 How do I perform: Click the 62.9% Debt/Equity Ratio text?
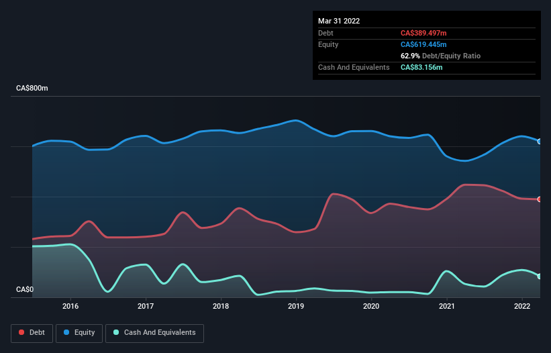coord(440,56)
